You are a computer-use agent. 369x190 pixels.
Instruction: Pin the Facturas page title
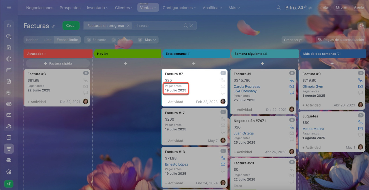click(53, 26)
